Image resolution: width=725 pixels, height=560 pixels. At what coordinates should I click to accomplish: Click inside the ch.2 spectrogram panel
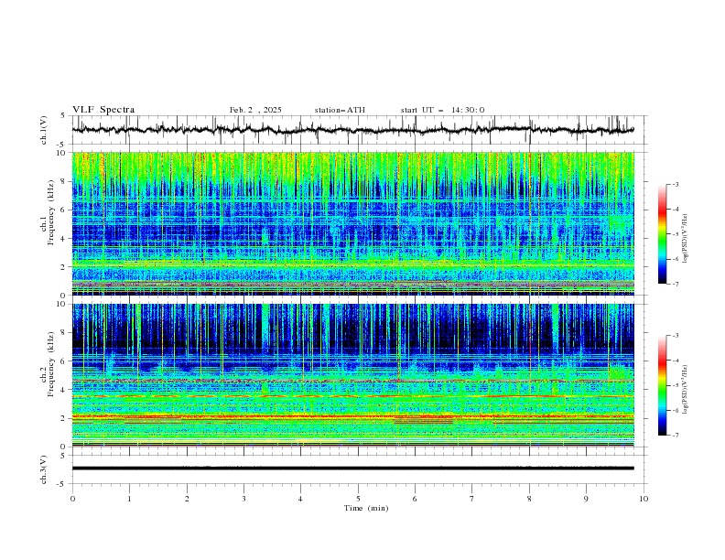pyautogui.click(x=352, y=375)
